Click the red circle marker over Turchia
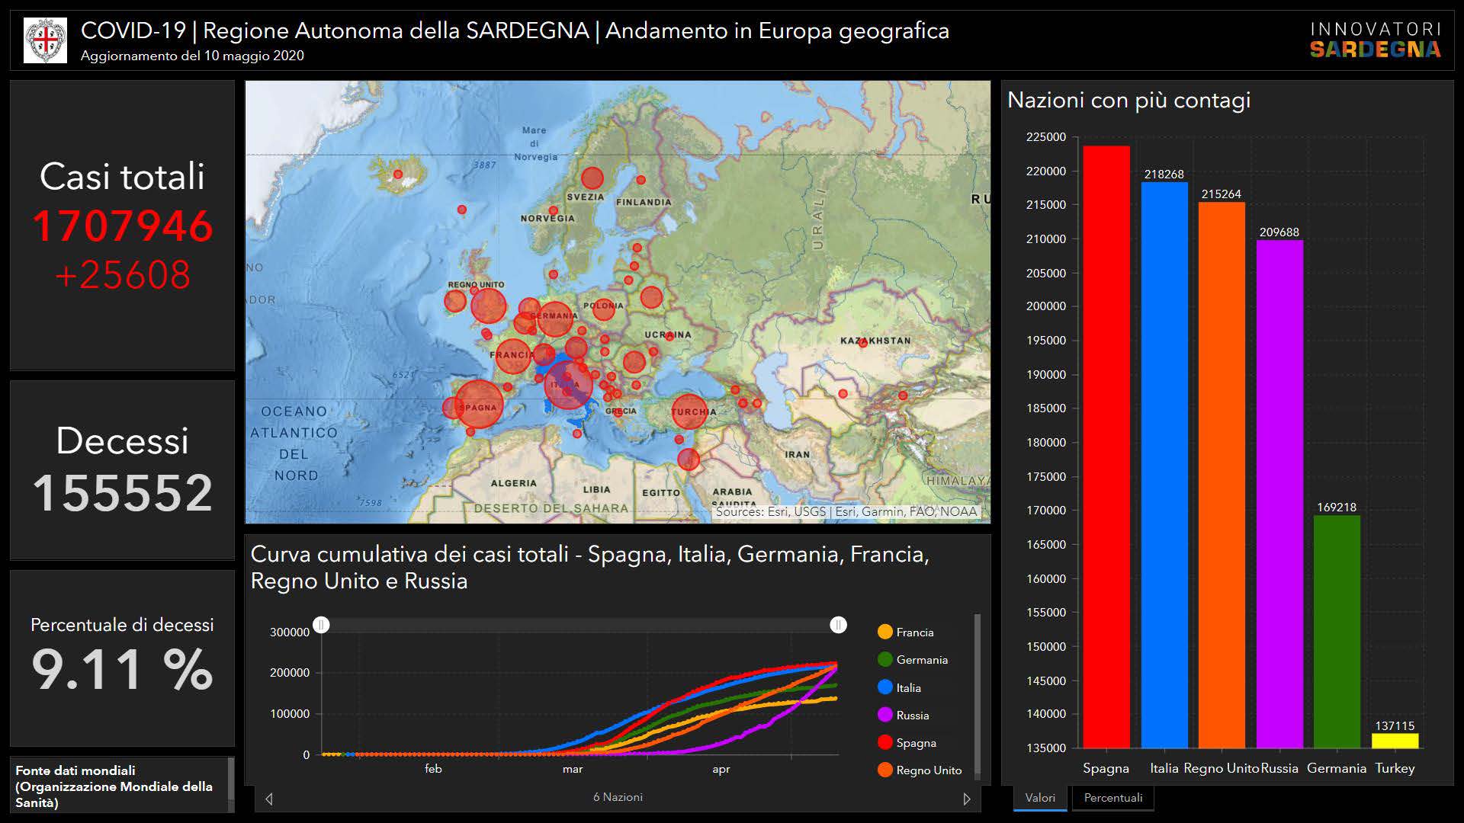The height and width of the screenshot is (823, 1464). pyautogui.click(x=689, y=411)
